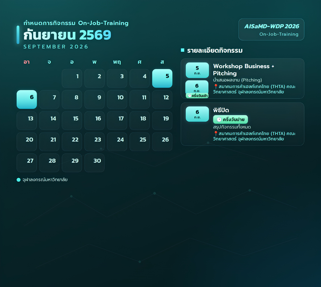Select highlighted Sunday 6 on calendar

coord(27,99)
